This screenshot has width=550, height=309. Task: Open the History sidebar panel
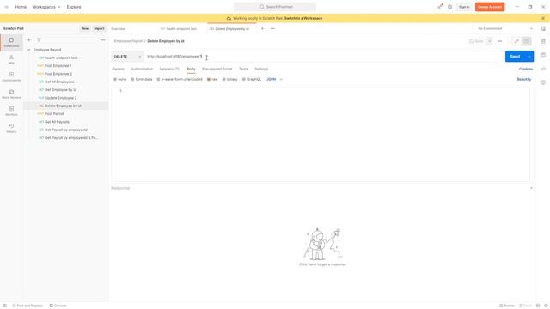[11, 129]
